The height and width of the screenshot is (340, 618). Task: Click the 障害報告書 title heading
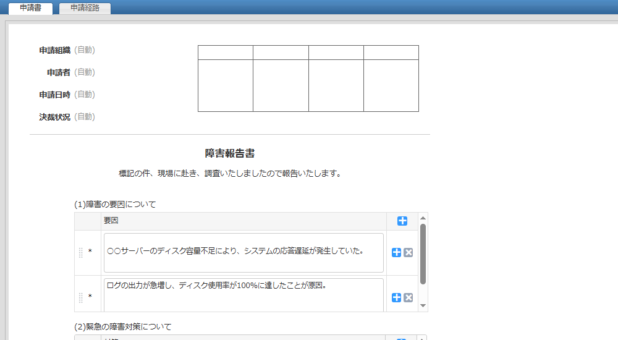coord(230,153)
